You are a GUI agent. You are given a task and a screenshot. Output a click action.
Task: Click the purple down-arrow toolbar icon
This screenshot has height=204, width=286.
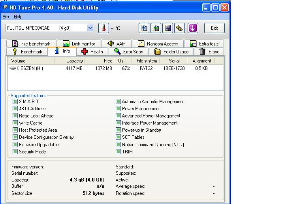[x=193, y=28]
